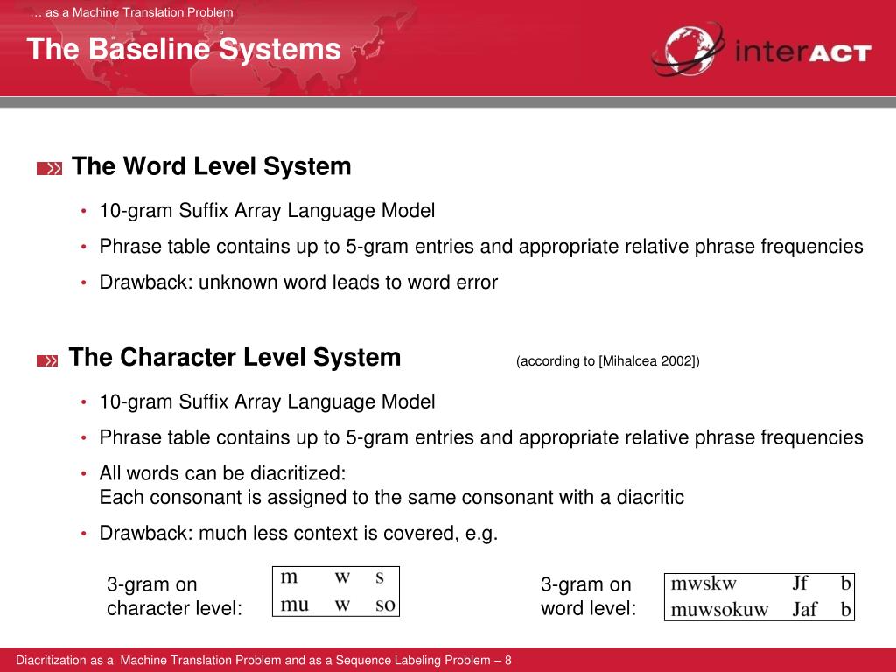
Task: Select the slide title 'The Baseline Systems'
Action: click(x=184, y=49)
